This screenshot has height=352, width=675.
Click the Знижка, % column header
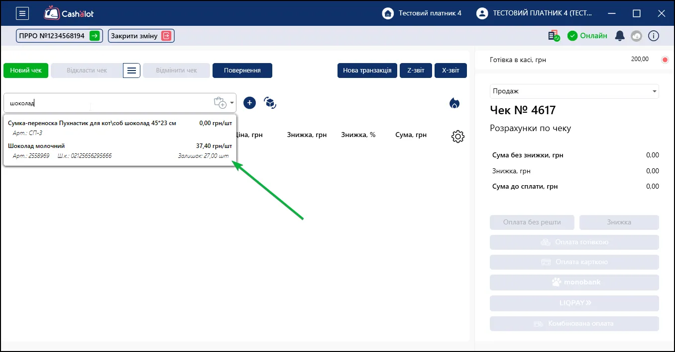(358, 135)
